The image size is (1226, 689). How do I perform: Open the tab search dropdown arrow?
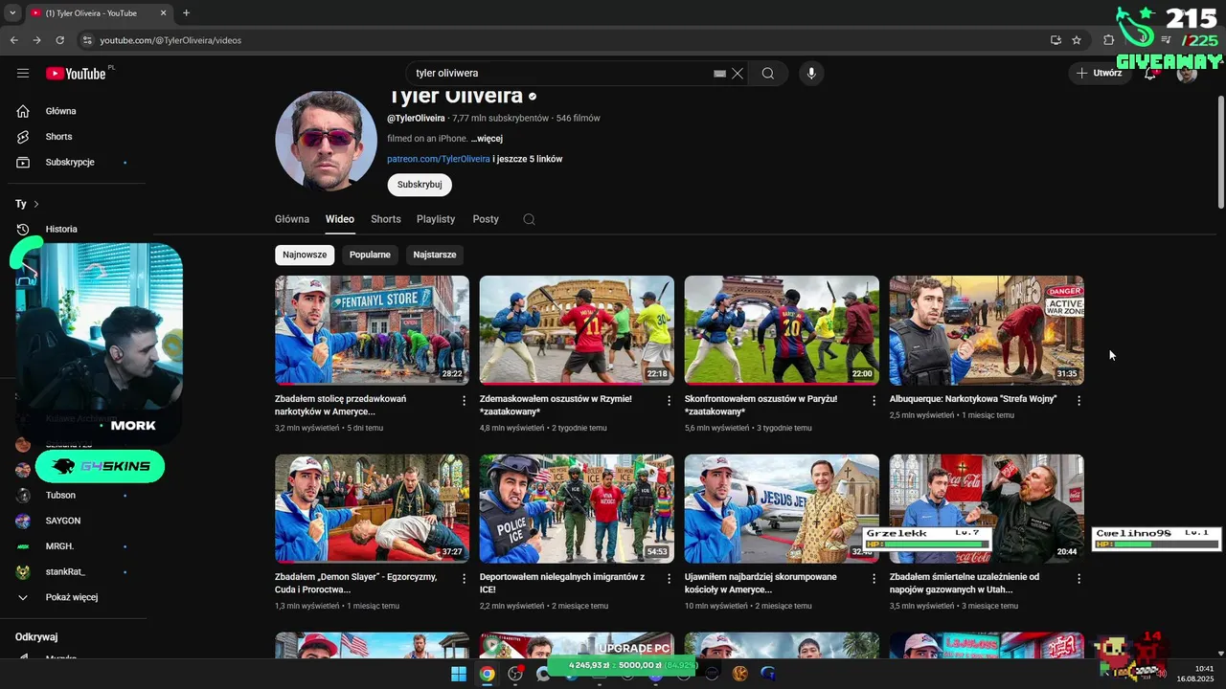click(x=12, y=13)
